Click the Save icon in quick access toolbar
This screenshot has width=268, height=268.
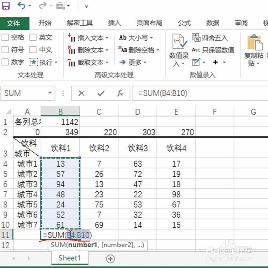[x=6, y=6]
